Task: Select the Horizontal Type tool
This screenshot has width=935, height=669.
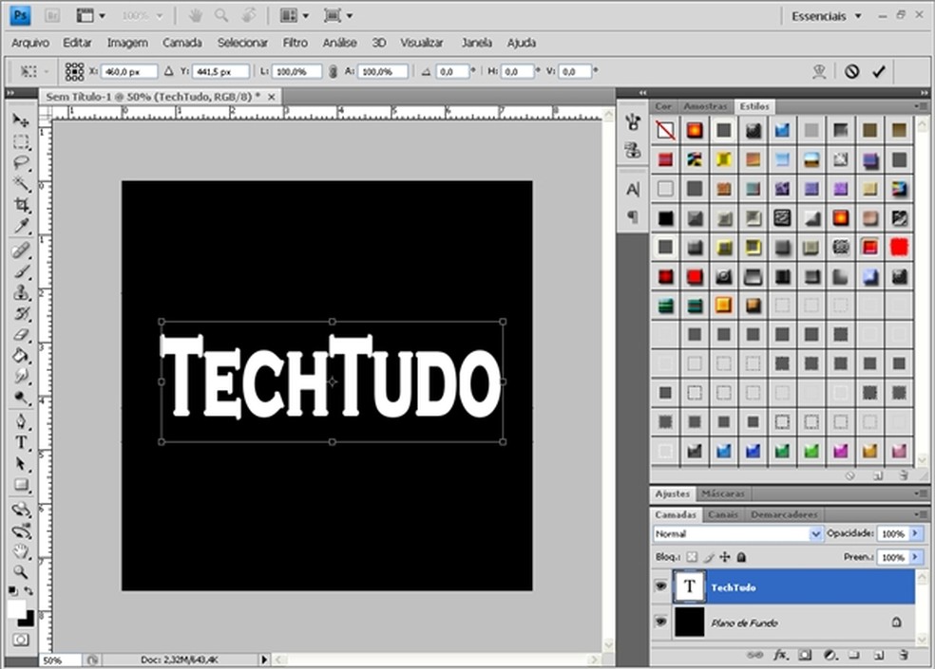Action: tap(21, 443)
